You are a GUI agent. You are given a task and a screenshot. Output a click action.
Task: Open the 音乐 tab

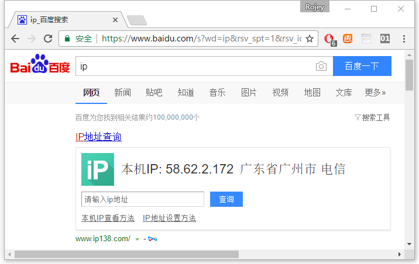click(217, 93)
